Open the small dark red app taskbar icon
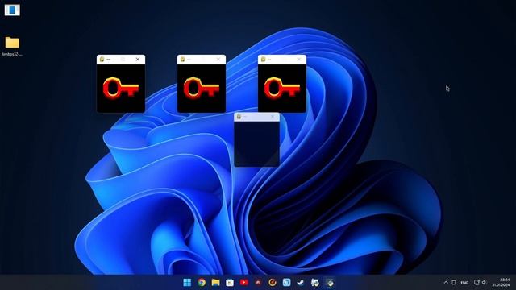This screenshot has height=290, width=516. coord(258,282)
